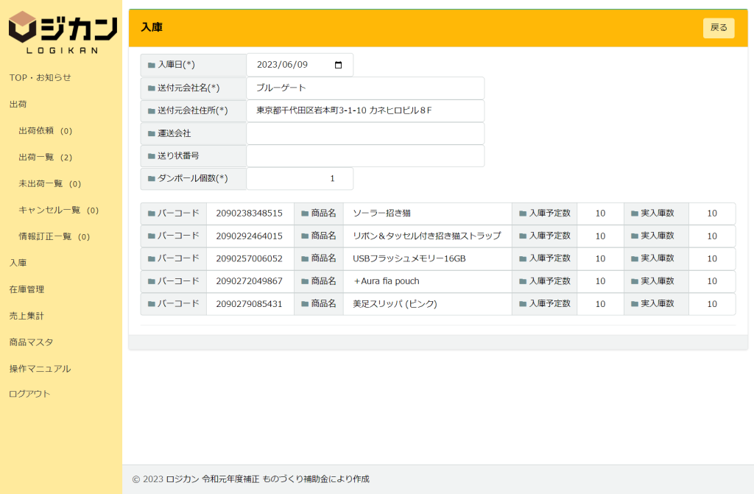This screenshot has width=754, height=494.
Task: Click the ダンボール個数 number field
Action: click(299, 179)
